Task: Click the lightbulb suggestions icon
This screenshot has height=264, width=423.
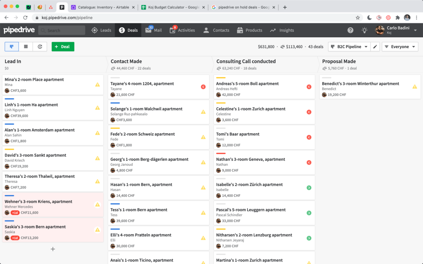Action: click(364, 30)
